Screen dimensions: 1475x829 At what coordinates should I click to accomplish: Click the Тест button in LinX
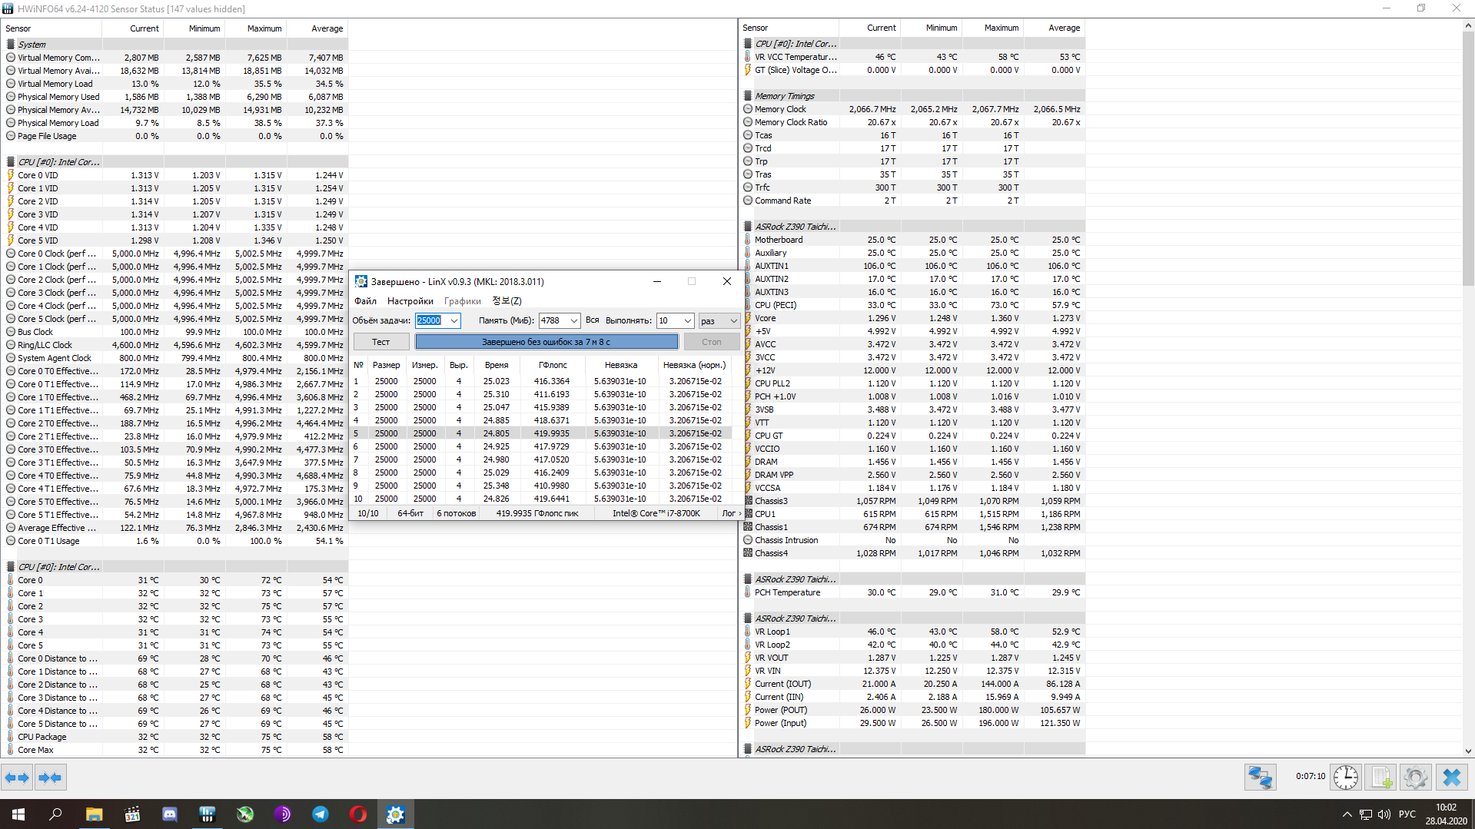(x=380, y=342)
